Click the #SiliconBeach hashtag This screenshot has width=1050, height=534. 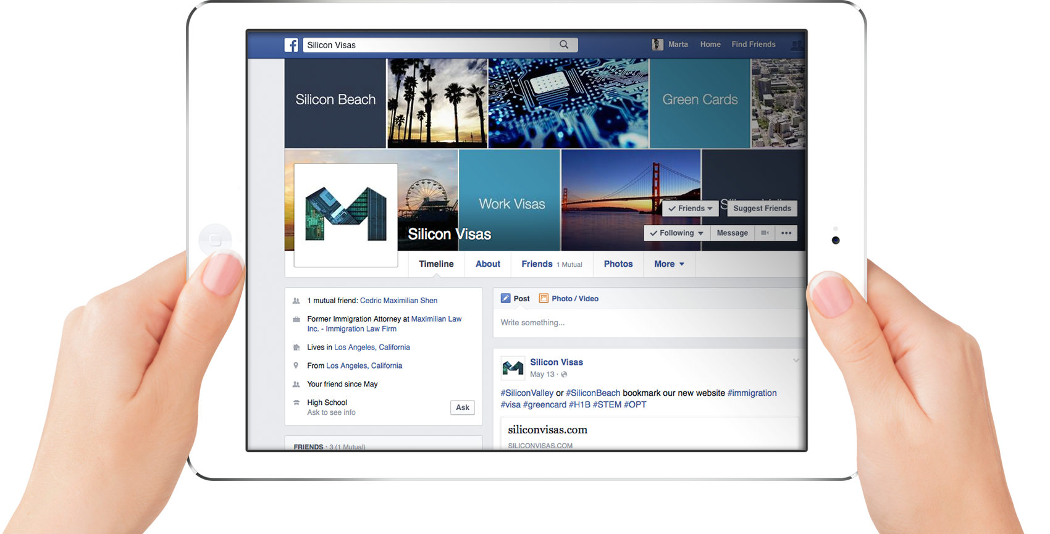pyautogui.click(x=593, y=393)
